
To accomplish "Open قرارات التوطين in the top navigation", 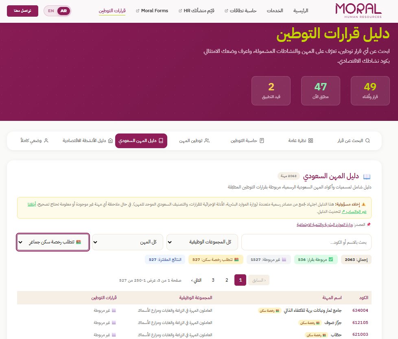I will 112,11.
